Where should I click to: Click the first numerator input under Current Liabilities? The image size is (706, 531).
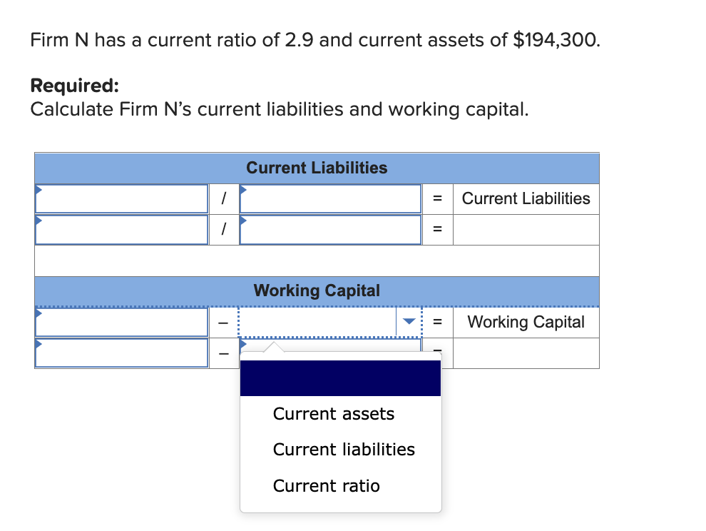121,198
